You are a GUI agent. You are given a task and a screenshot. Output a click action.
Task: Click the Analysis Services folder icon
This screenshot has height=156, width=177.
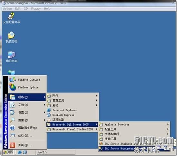click(x=101, y=124)
